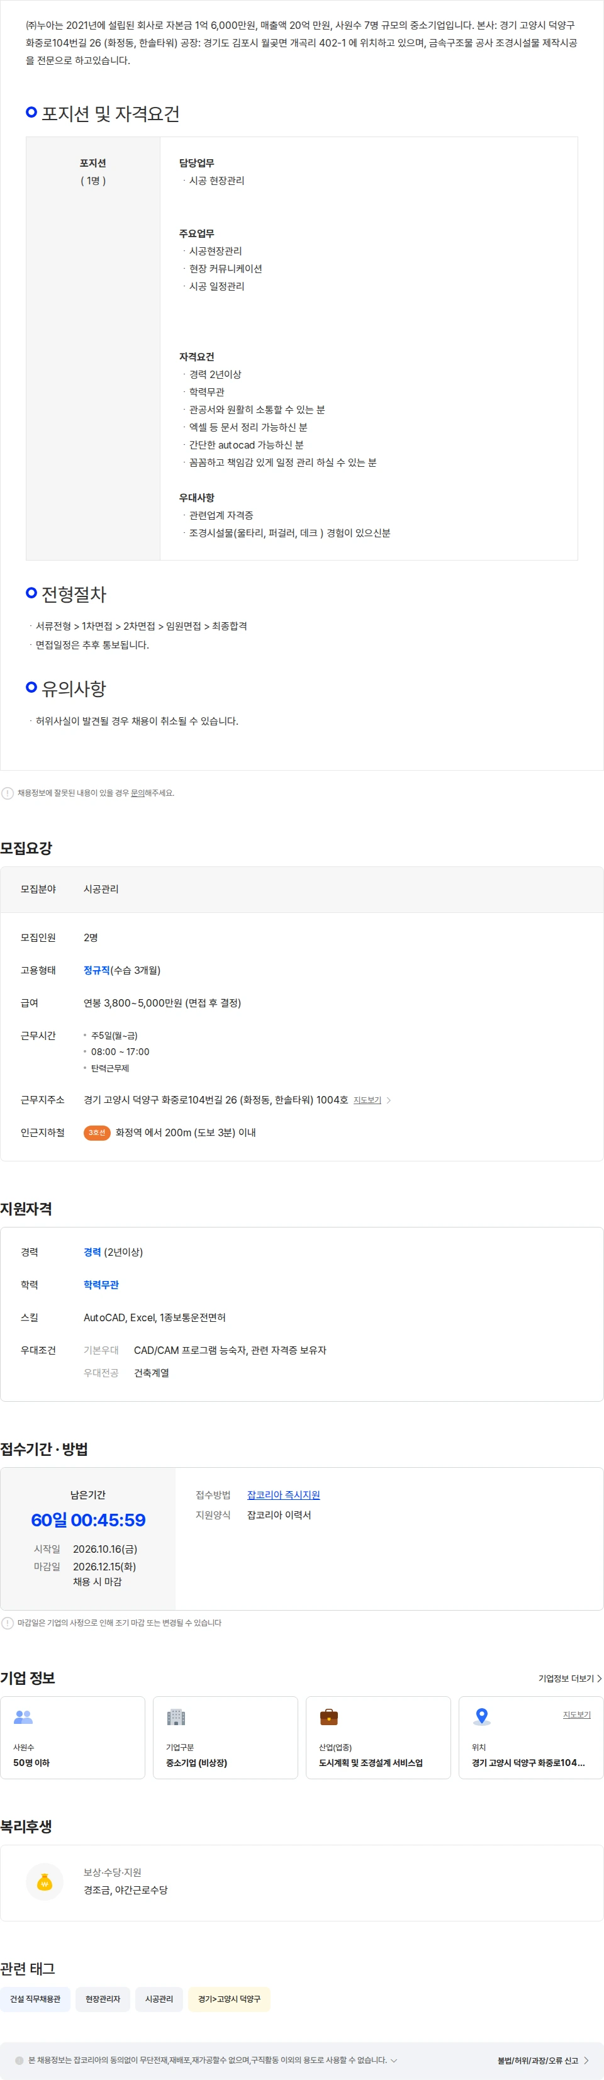
Task: Click the 시작일 2026.10.16(금) text
Action: pos(105,1549)
